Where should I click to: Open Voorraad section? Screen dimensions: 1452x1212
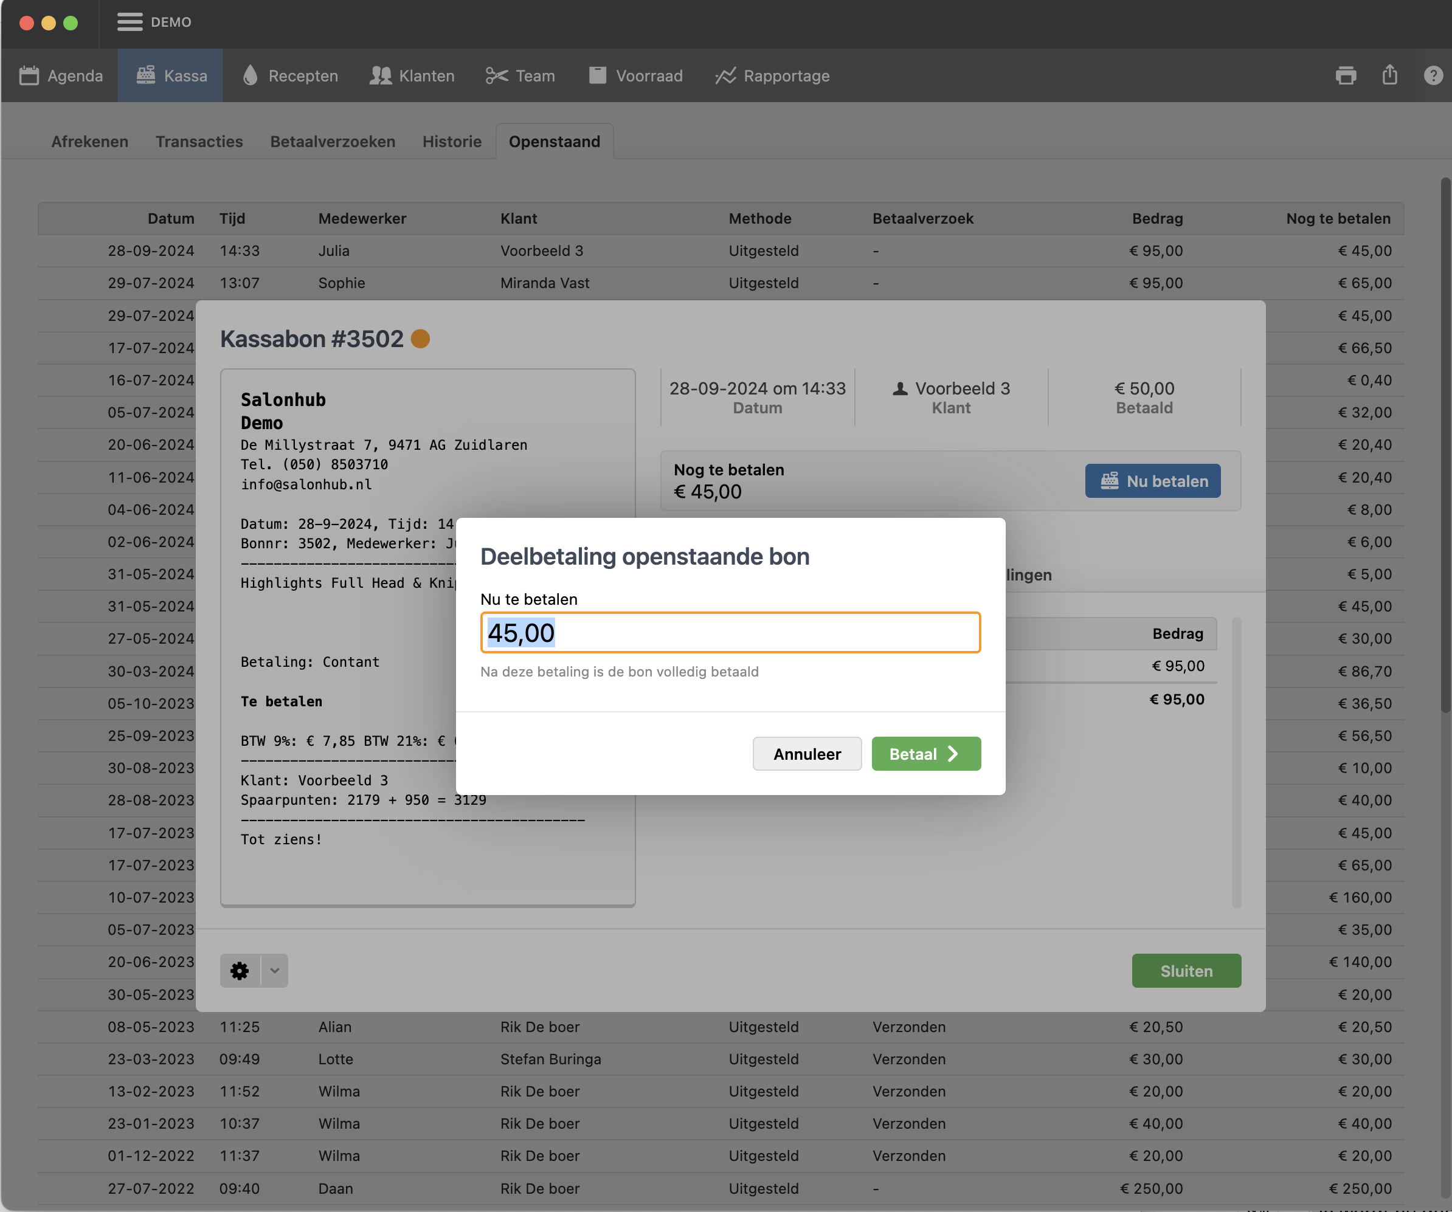tap(635, 75)
